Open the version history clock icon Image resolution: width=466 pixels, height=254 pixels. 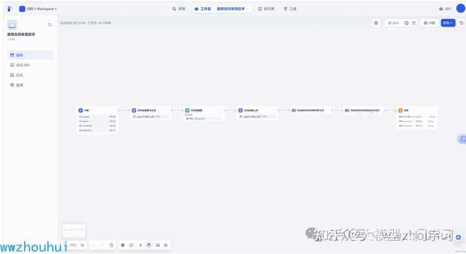click(x=111, y=245)
